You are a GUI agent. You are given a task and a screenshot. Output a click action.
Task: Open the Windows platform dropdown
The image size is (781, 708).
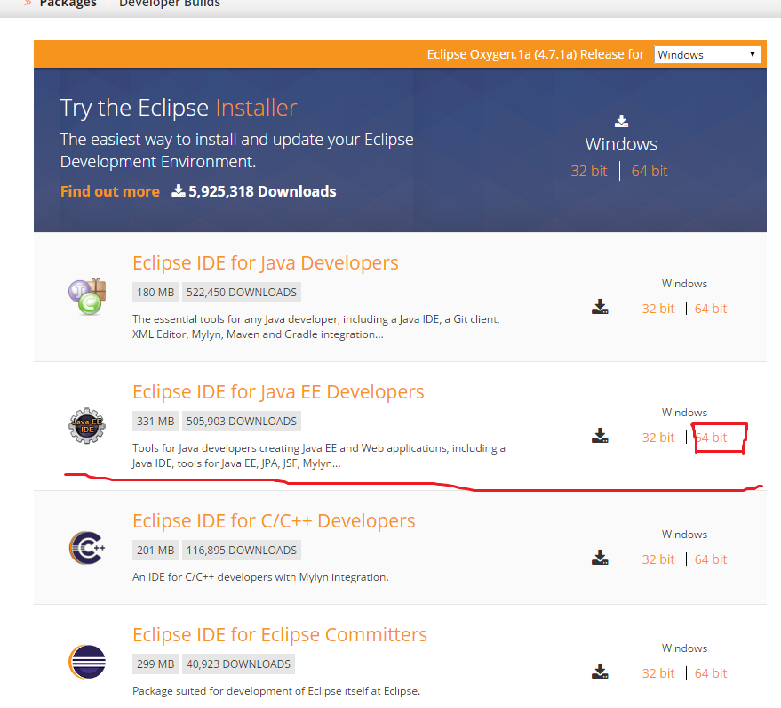[x=707, y=54]
